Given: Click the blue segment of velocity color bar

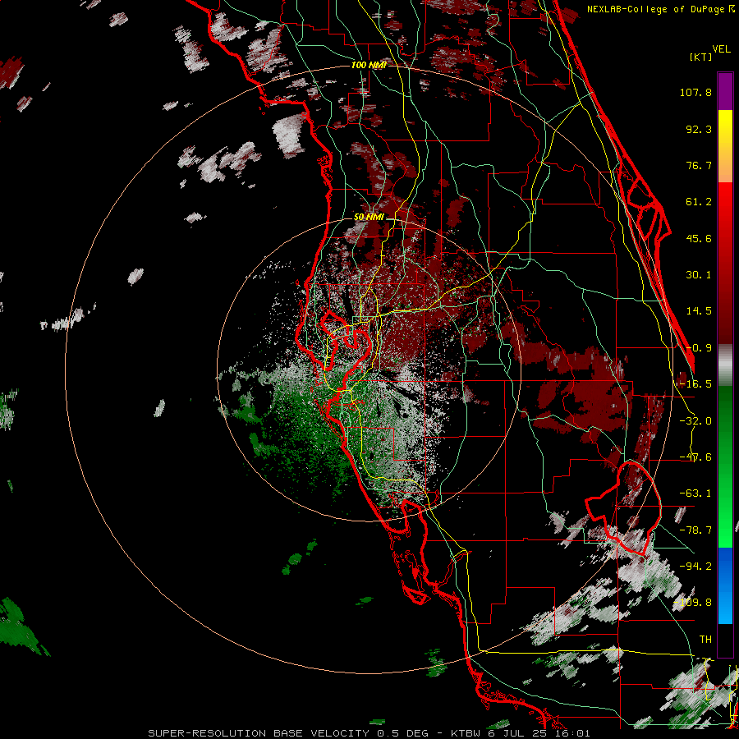Looking at the screenshot, I should 725,585.
